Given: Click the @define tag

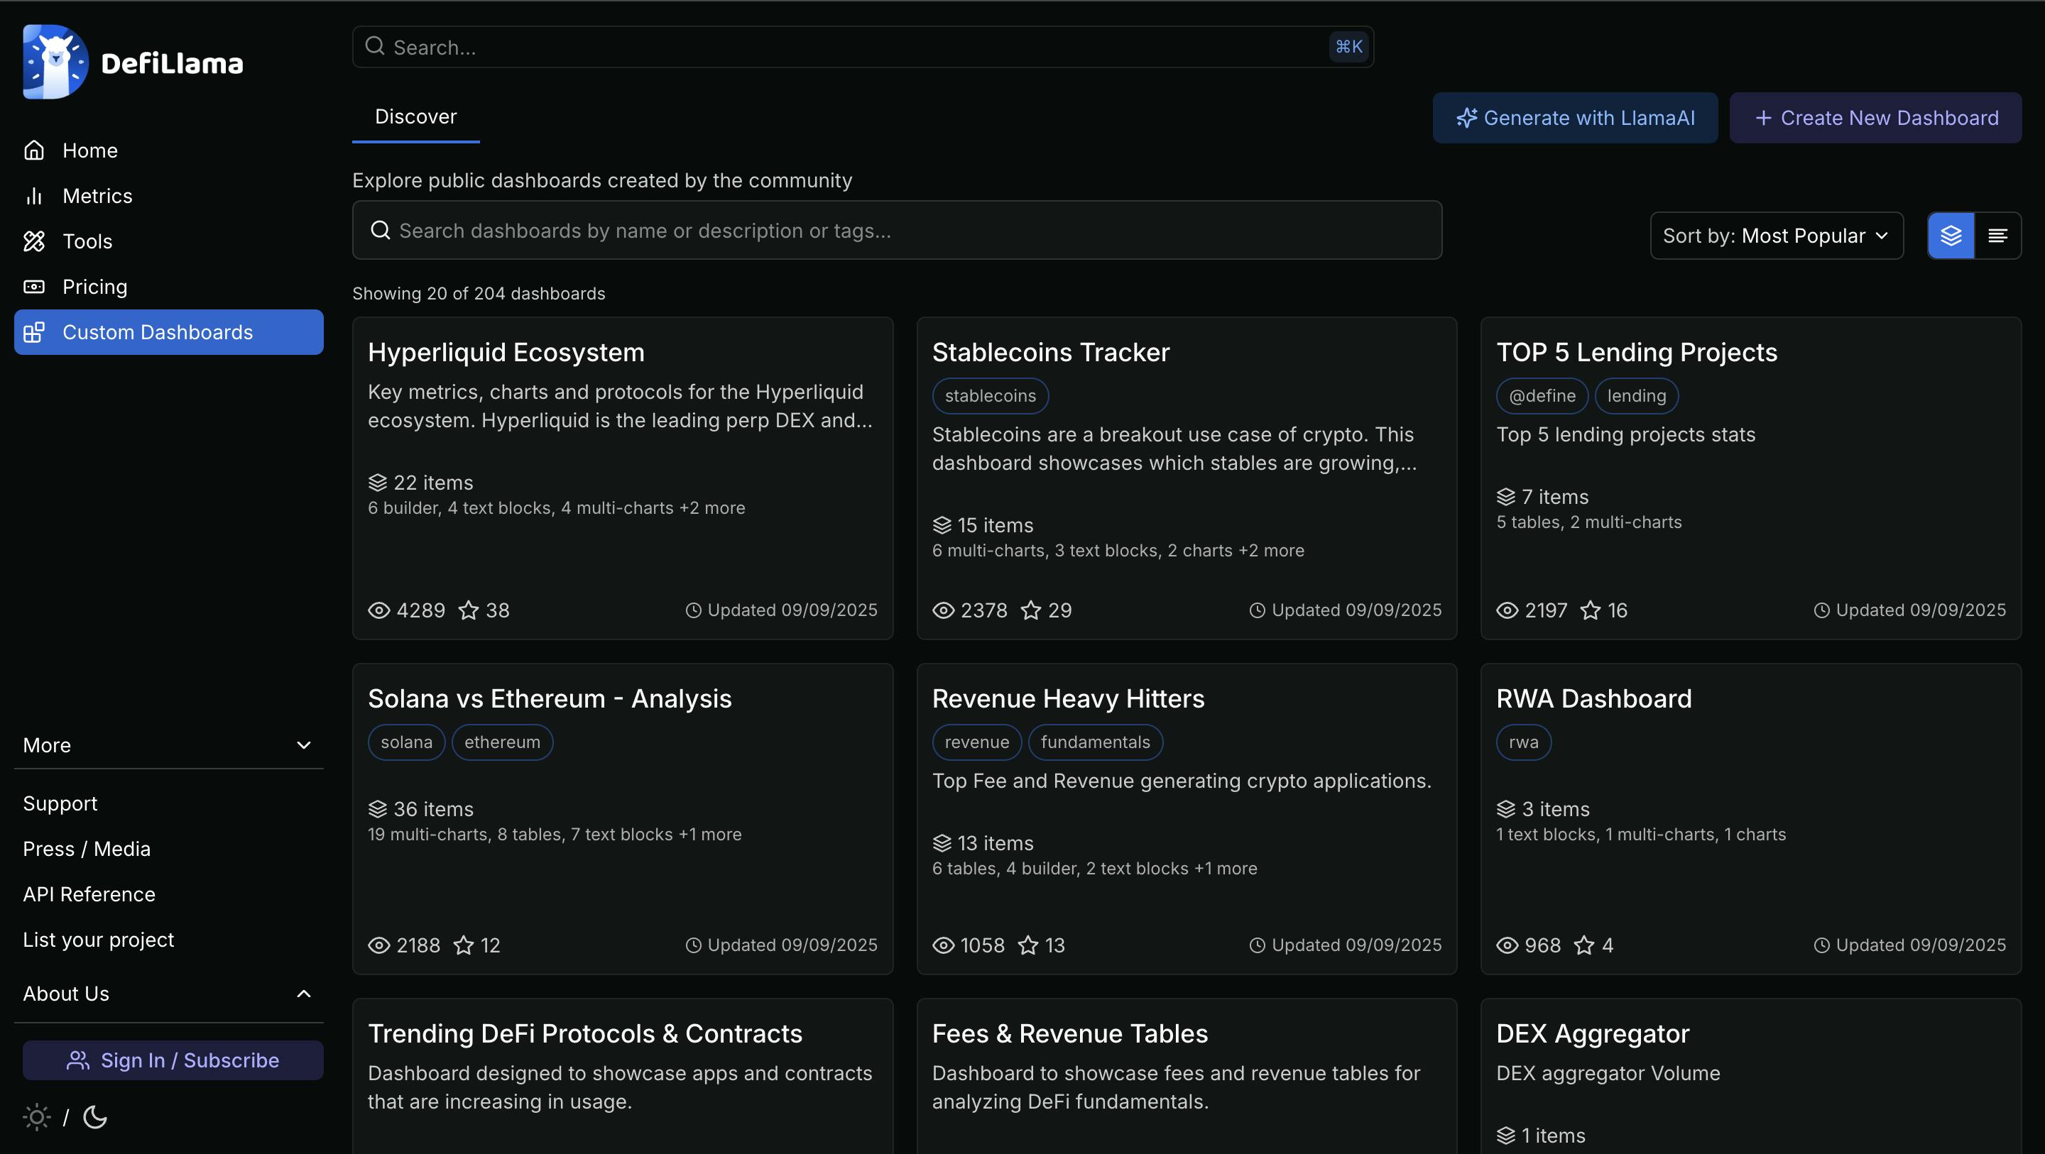Looking at the screenshot, I should [1542, 396].
